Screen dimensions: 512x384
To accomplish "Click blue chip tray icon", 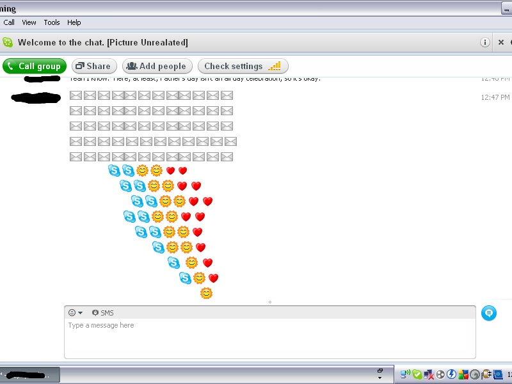I will click(x=498, y=374).
